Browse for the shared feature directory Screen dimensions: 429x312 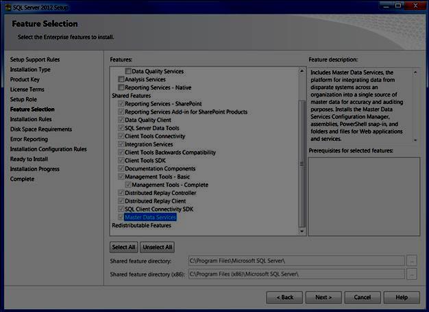point(412,261)
